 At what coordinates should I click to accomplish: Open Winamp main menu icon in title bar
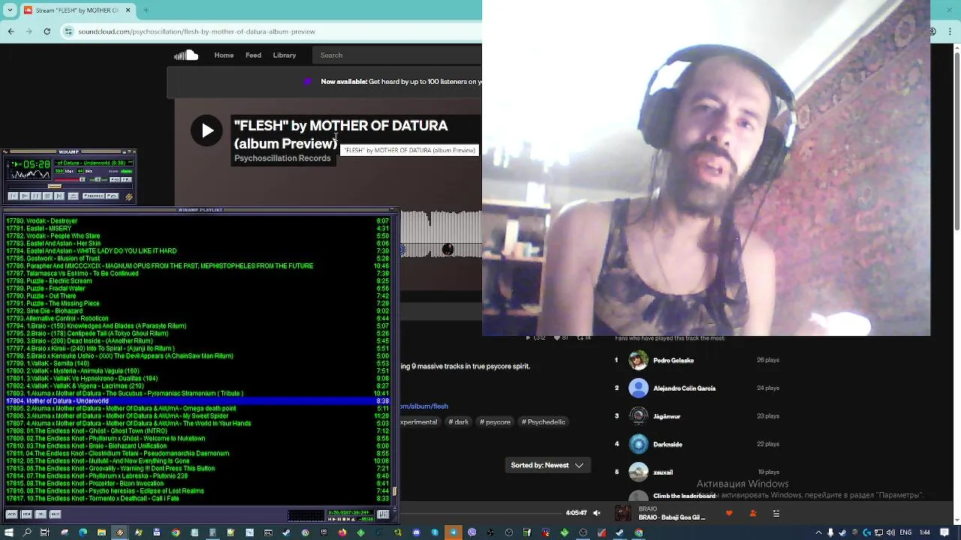(5, 151)
